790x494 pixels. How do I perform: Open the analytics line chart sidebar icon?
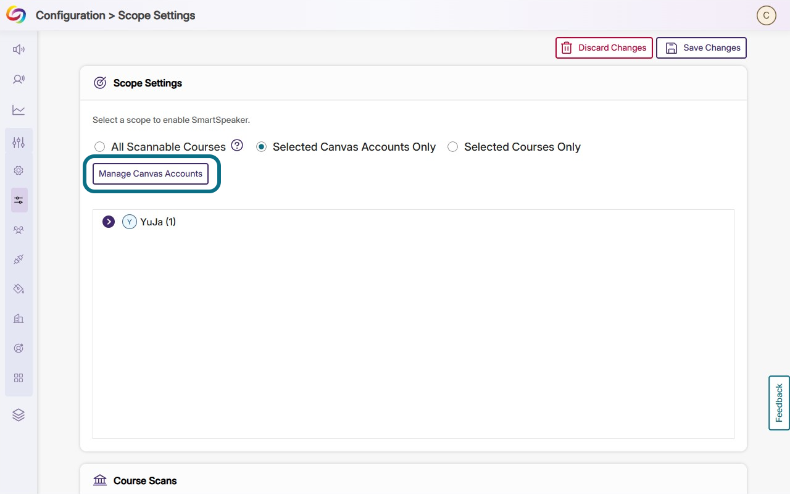coord(19,110)
